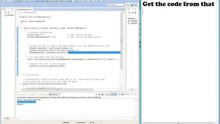Click the editor horizontal scrollbar thumb
The width and height of the screenshot is (220, 124).
tap(58, 90)
